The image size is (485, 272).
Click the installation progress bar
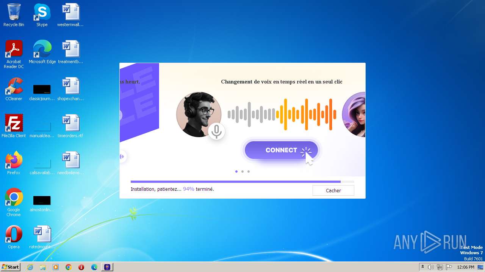(242, 182)
